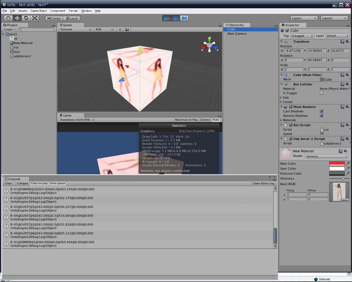This screenshot has height=282, width=352.
Task: Click the Pause button
Action: pyautogui.click(x=175, y=18)
